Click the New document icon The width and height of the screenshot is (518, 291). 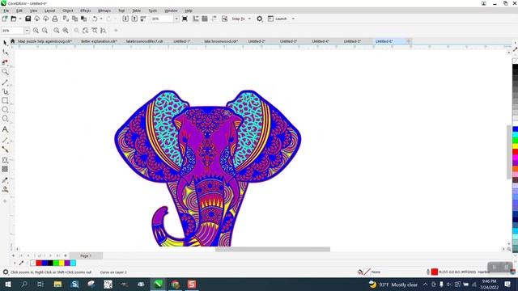point(5,19)
